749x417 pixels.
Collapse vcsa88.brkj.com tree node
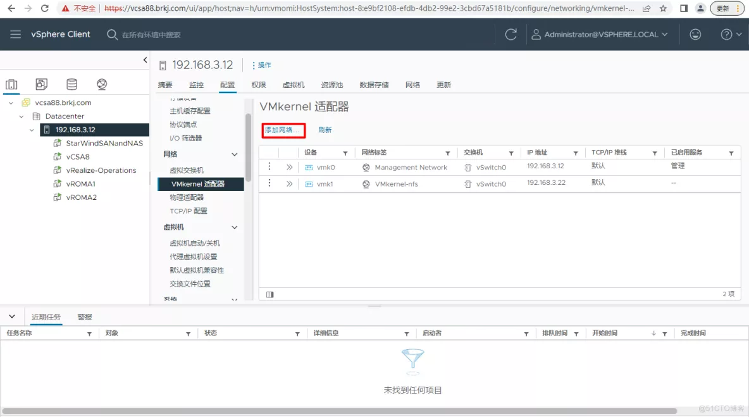[x=11, y=103]
